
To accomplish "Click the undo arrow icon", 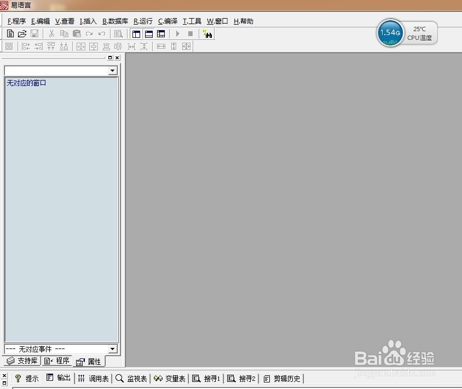I will [x=102, y=33].
